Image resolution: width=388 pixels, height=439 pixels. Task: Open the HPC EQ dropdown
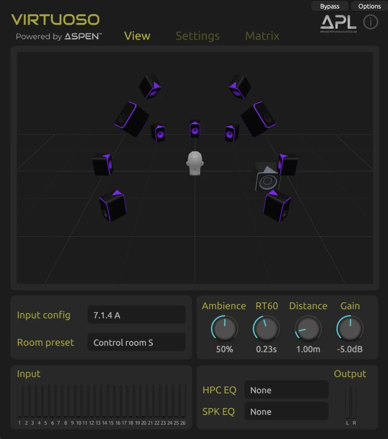[286, 390]
